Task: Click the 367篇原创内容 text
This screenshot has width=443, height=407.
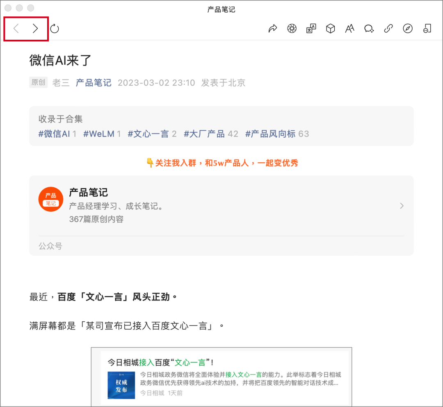Action: click(x=96, y=219)
